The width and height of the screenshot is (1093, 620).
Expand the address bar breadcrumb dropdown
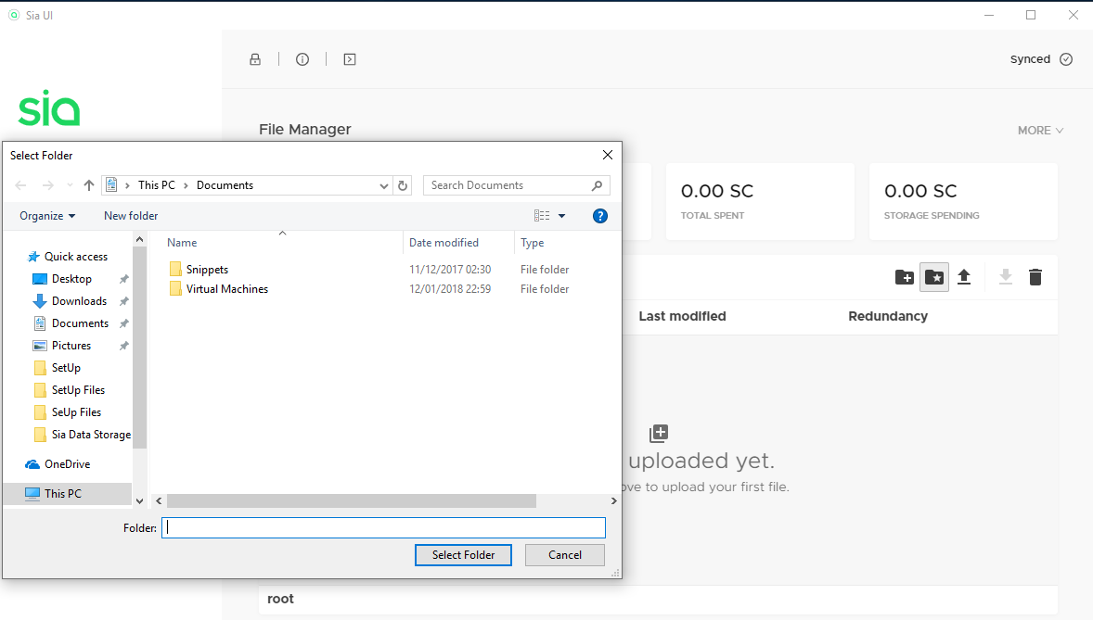(x=383, y=184)
